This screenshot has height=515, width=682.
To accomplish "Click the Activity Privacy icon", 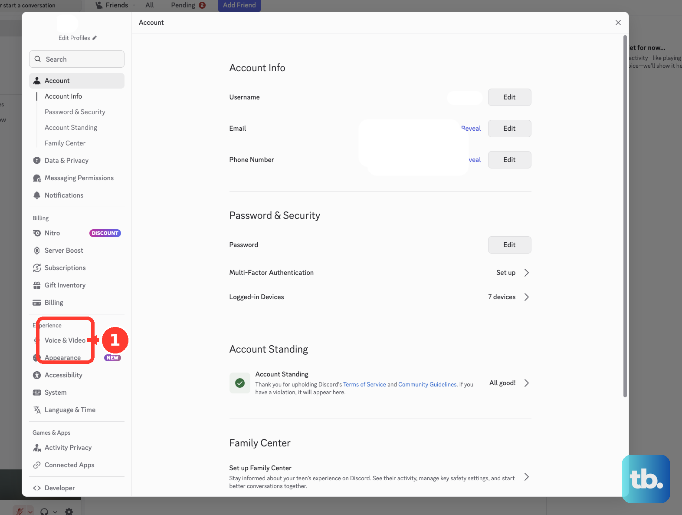I will (37, 448).
